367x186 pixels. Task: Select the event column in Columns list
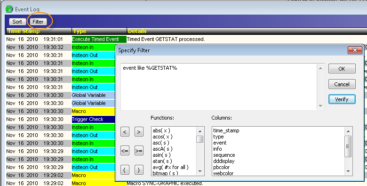pos(220,143)
